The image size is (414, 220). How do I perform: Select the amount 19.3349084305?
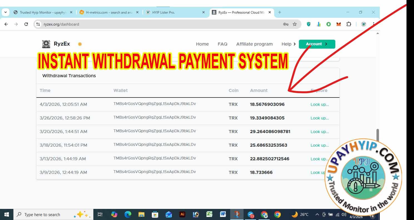click(x=267, y=118)
